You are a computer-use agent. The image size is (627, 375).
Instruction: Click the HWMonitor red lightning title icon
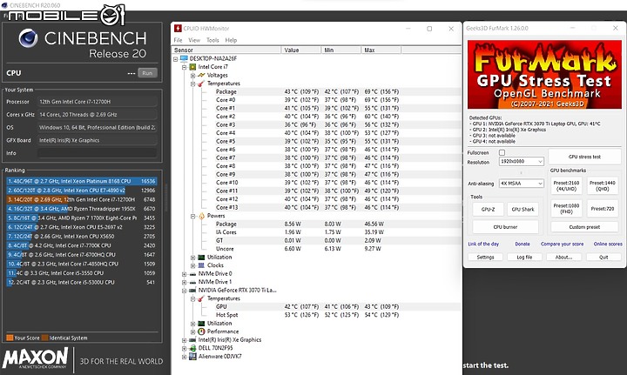[x=178, y=29]
